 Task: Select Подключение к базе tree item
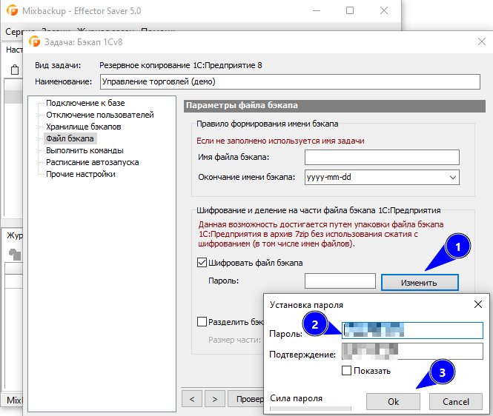85,103
